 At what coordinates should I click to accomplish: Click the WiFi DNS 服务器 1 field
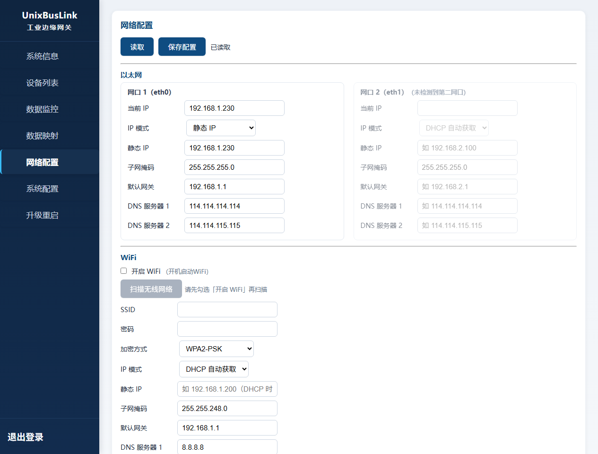227,447
